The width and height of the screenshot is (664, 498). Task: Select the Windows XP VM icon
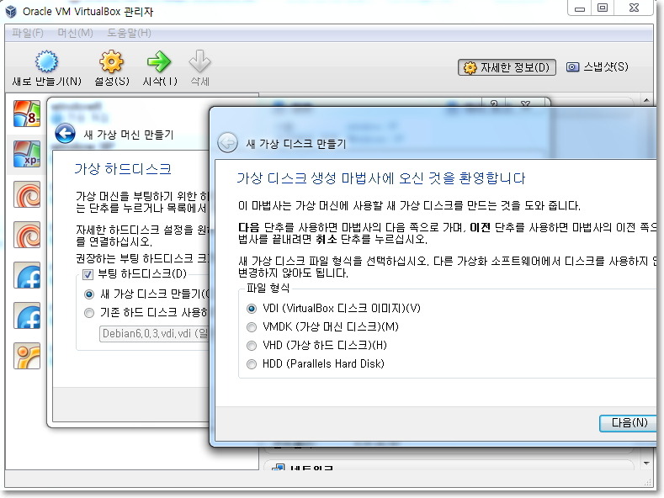(x=27, y=154)
